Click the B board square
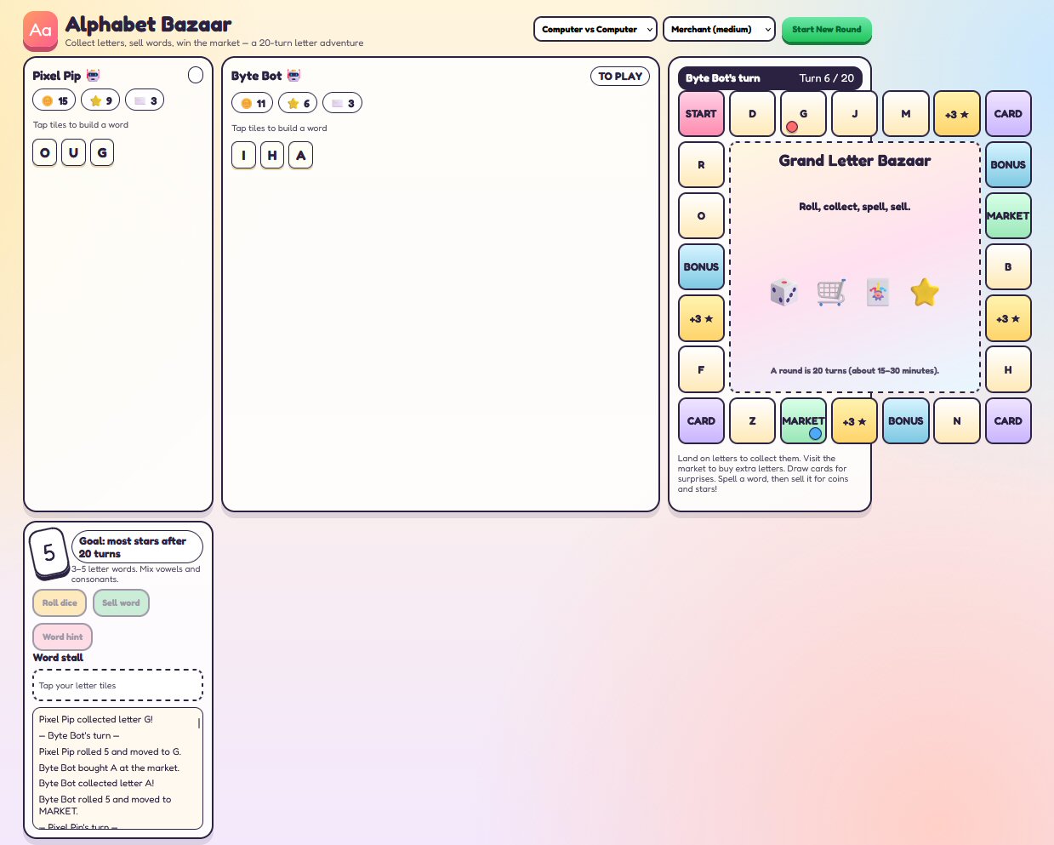Viewport: 1054px width, 845px height. tap(1008, 267)
